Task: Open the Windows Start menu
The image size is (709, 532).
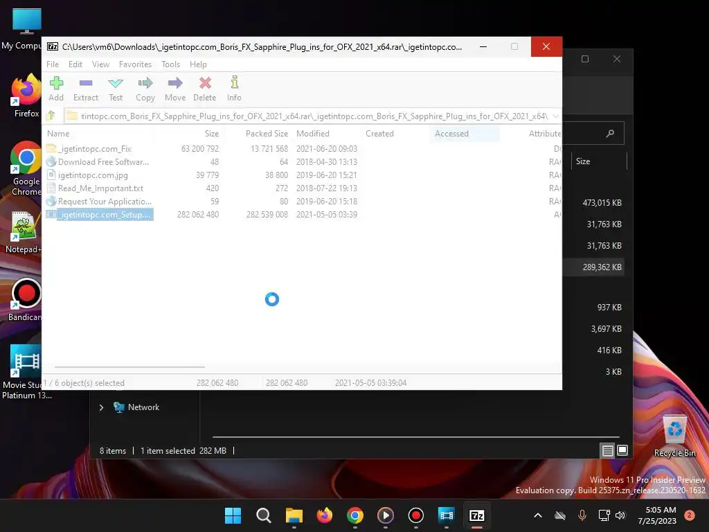Action: point(233,515)
